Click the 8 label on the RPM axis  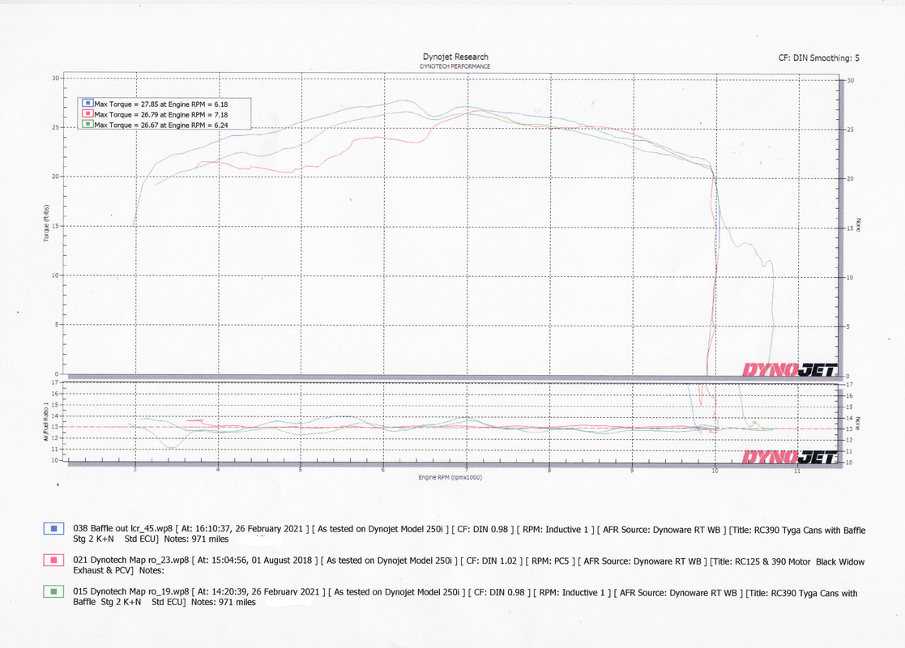tap(549, 470)
